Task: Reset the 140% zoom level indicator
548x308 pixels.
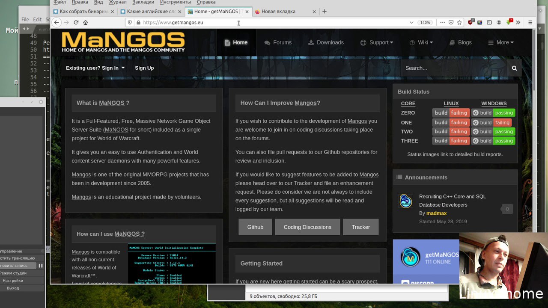Action: pos(425,22)
